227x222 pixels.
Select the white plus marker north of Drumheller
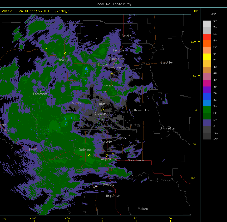point(161,99)
